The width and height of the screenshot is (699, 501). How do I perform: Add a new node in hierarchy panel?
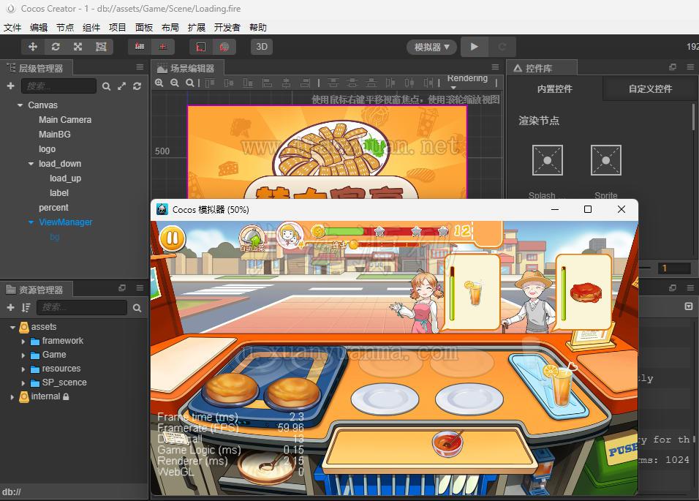point(11,86)
